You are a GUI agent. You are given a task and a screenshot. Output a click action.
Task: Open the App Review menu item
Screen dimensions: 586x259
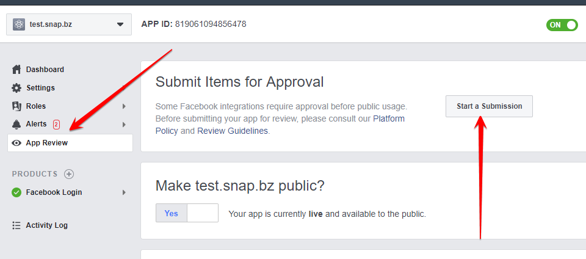70,143
